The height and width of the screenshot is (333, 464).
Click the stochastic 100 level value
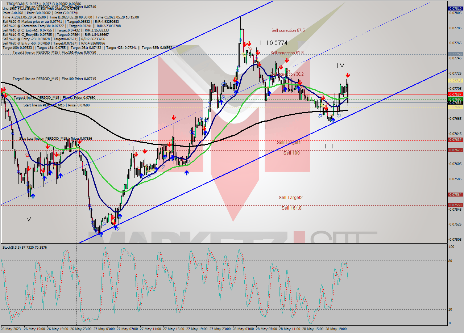pos(452,247)
